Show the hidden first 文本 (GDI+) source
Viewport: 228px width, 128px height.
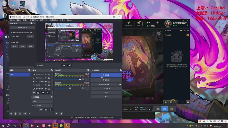tap(46, 78)
